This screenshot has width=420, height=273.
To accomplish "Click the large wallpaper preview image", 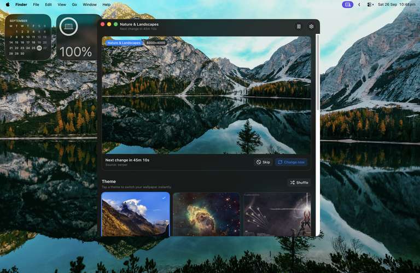I will 206,95.
